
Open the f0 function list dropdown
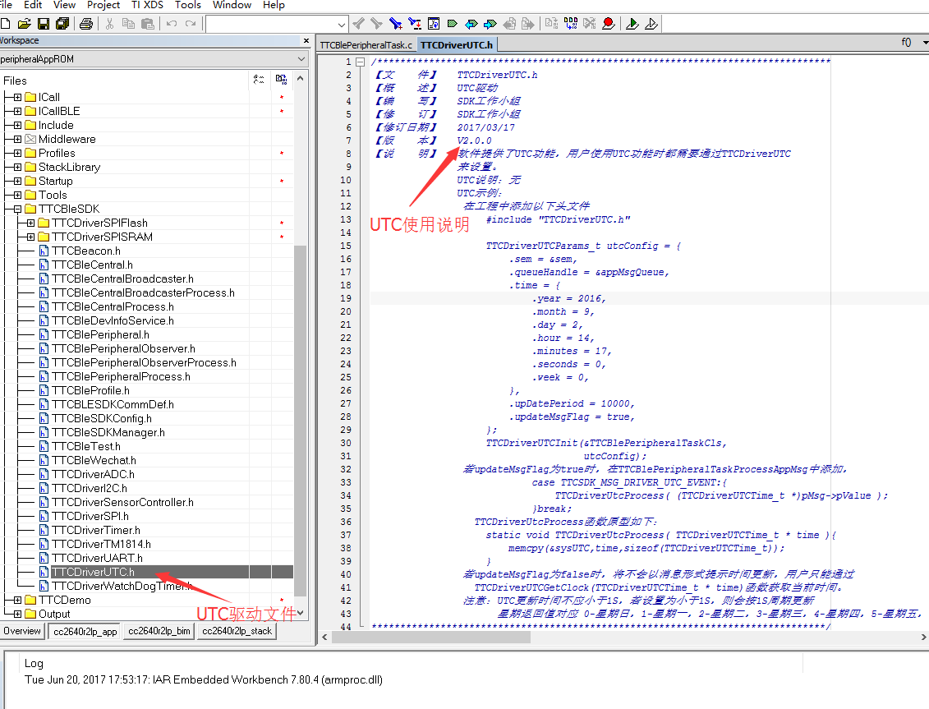(925, 43)
